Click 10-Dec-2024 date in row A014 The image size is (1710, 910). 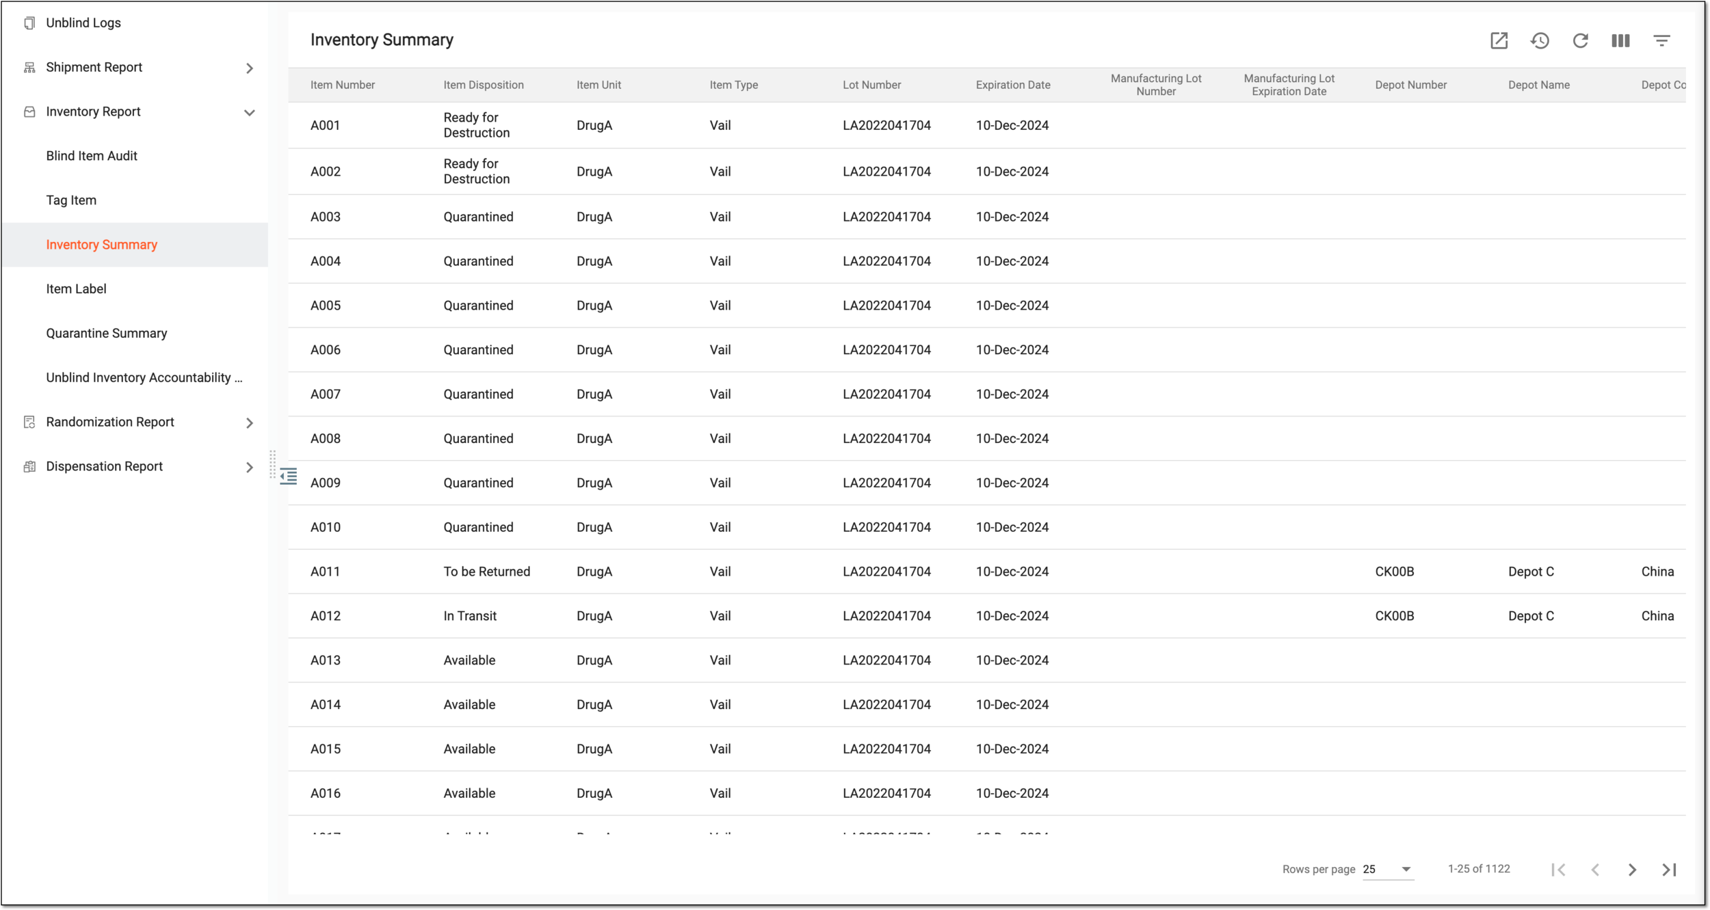(1012, 704)
